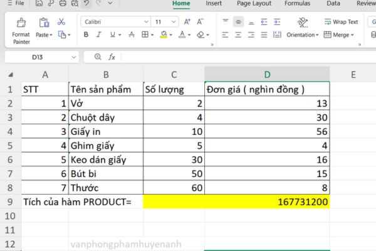Open the Paste options dropdown arrow
Image resolution: width=376 pixels, height=251 pixels.
51,35
